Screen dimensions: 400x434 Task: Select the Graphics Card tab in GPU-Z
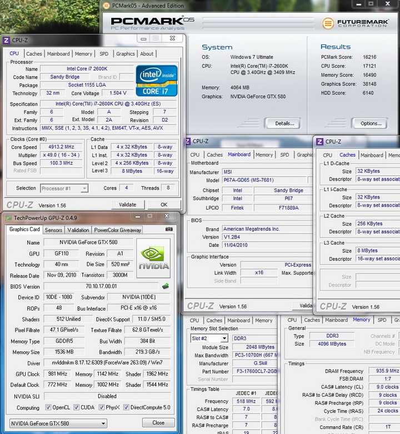(x=24, y=230)
